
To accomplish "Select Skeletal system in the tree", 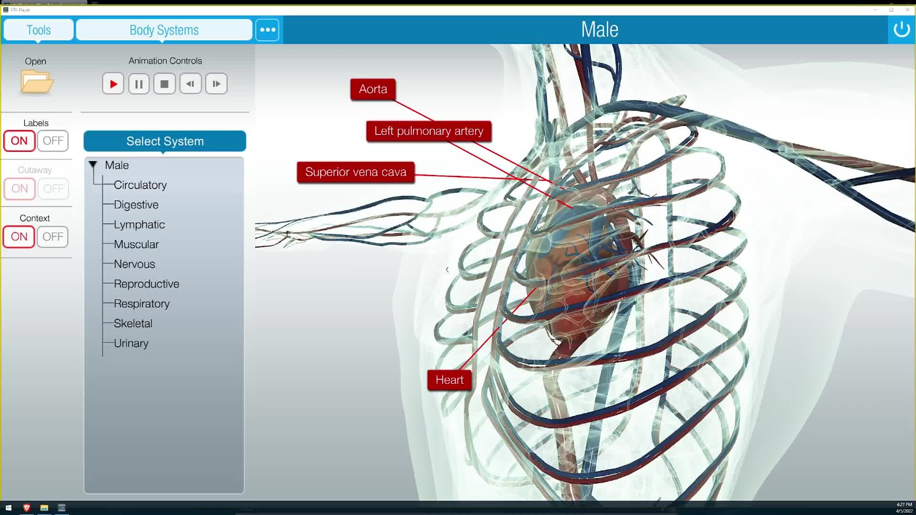I will pyautogui.click(x=133, y=323).
